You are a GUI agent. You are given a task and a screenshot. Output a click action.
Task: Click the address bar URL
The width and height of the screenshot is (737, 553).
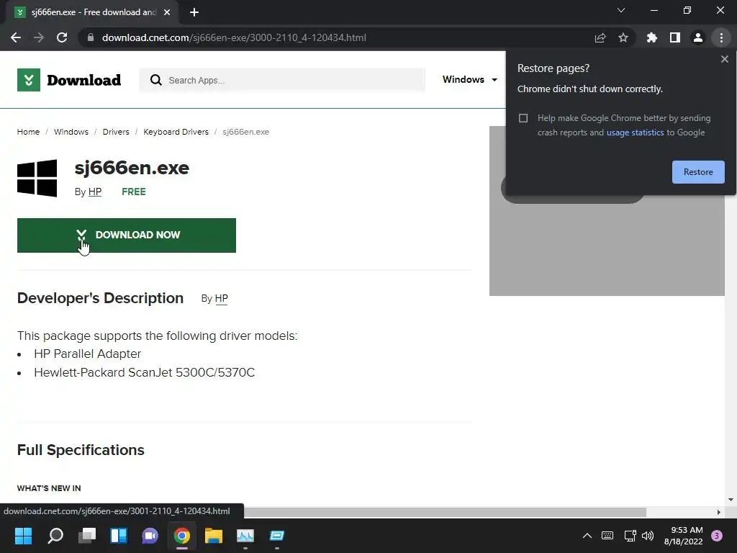[x=234, y=37]
